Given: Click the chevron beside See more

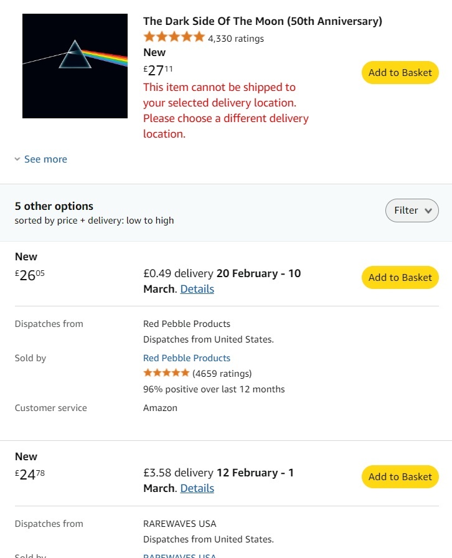Looking at the screenshot, I should tap(17, 159).
